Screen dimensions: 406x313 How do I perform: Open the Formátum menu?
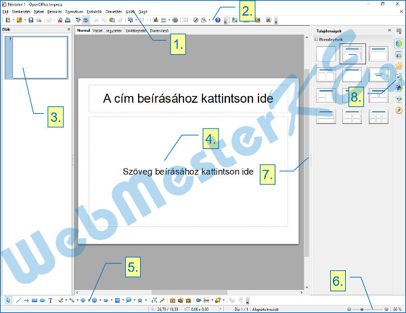74,12
